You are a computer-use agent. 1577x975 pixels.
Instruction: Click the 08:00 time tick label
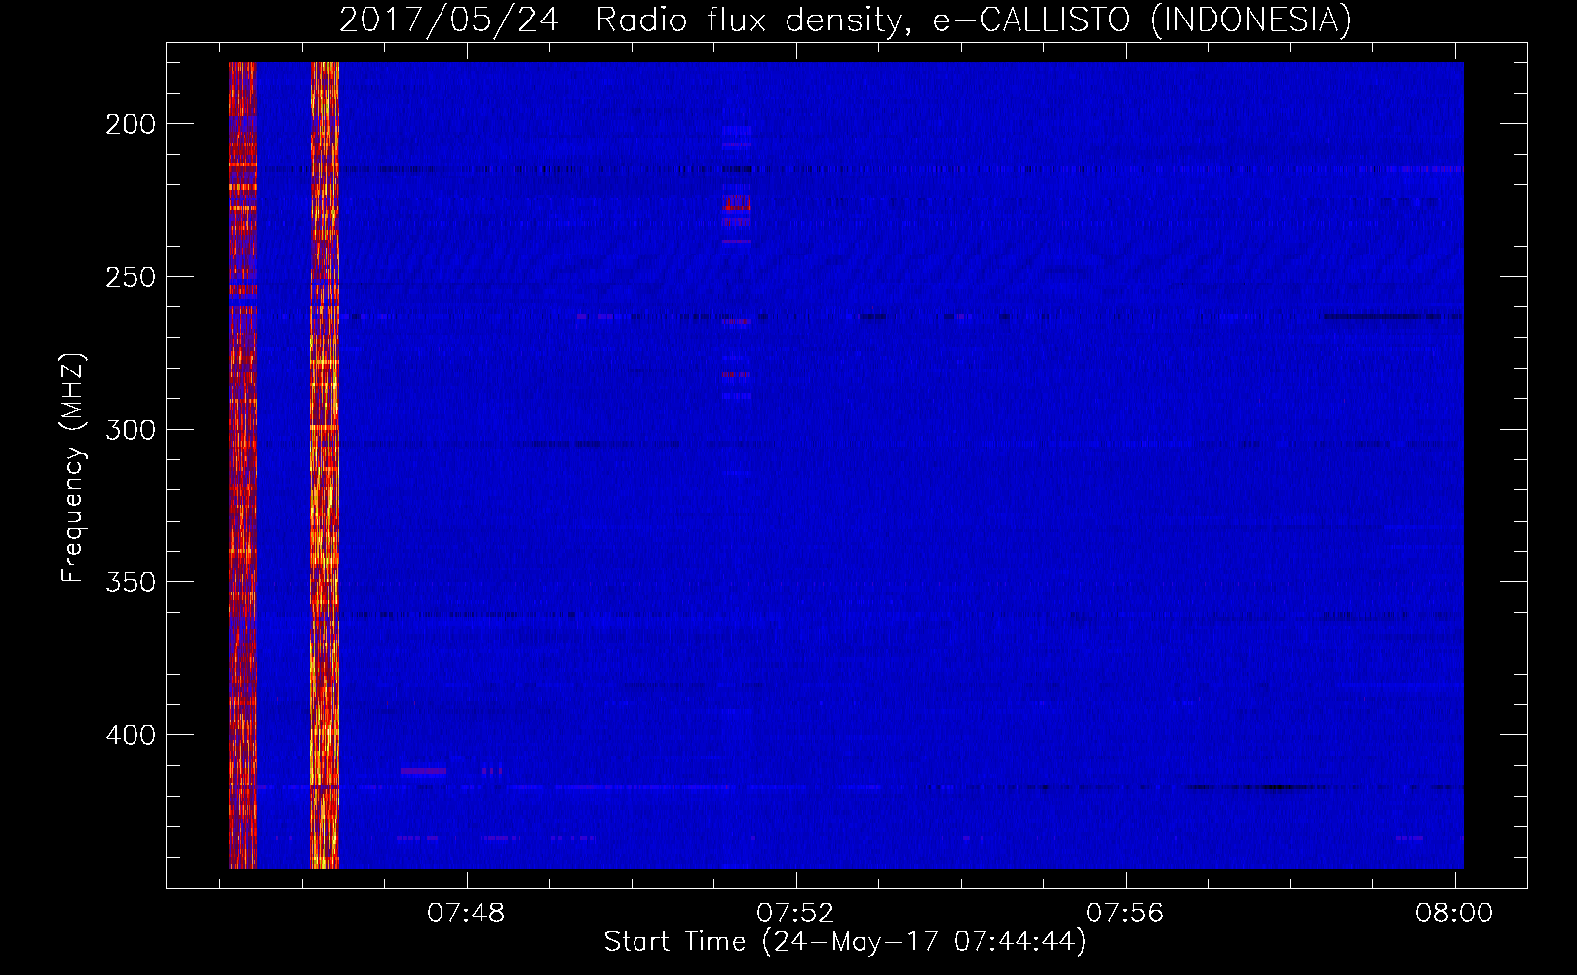tap(1454, 914)
